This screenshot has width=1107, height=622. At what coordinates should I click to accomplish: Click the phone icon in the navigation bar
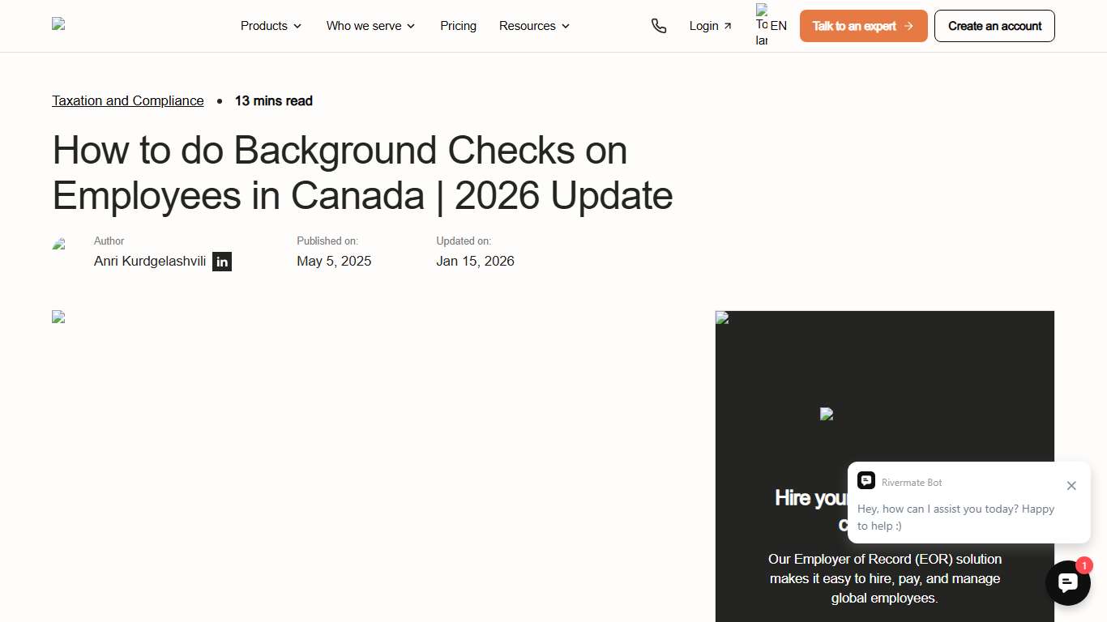point(659,26)
